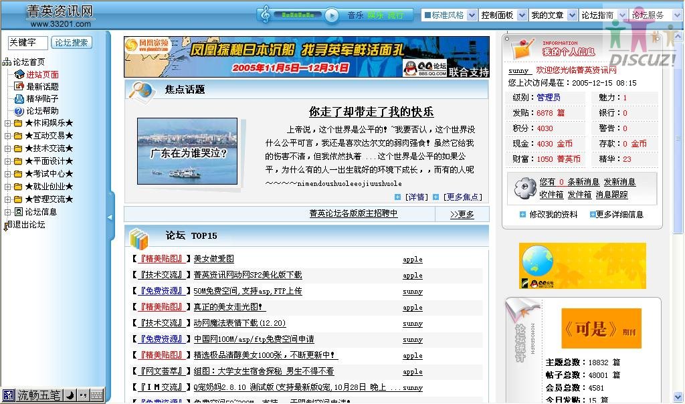The width and height of the screenshot is (685, 404).
Task: Open the 标准风格 style dropdown
Action: coord(450,15)
